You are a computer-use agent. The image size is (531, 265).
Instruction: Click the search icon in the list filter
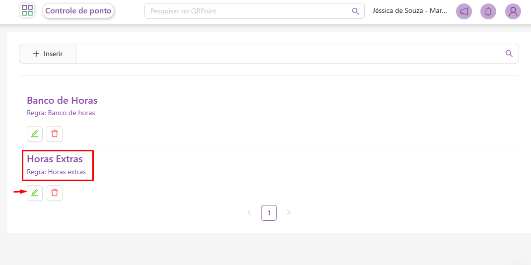point(509,54)
